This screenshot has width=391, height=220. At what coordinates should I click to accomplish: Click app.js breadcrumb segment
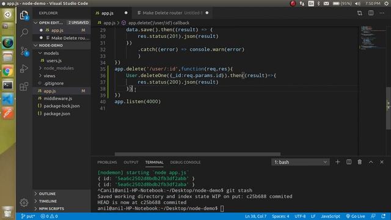pyautogui.click(x=107, y=23)
